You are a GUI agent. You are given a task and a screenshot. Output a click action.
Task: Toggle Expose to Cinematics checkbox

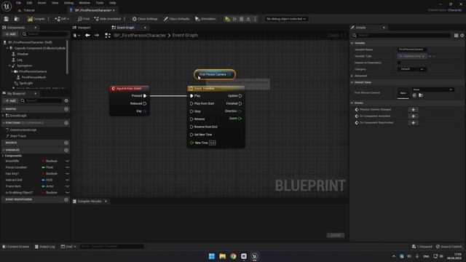(399, 63)
